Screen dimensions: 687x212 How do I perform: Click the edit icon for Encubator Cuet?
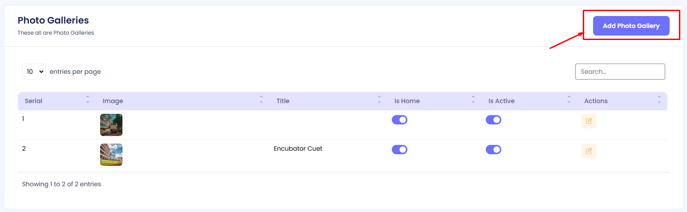(x=589, y=151)
